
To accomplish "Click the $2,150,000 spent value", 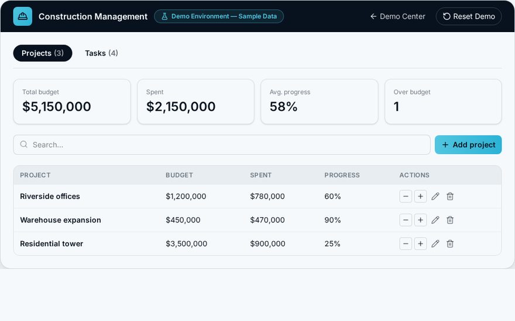I will [x=181, y=107].
